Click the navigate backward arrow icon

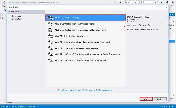click(5, 10)
